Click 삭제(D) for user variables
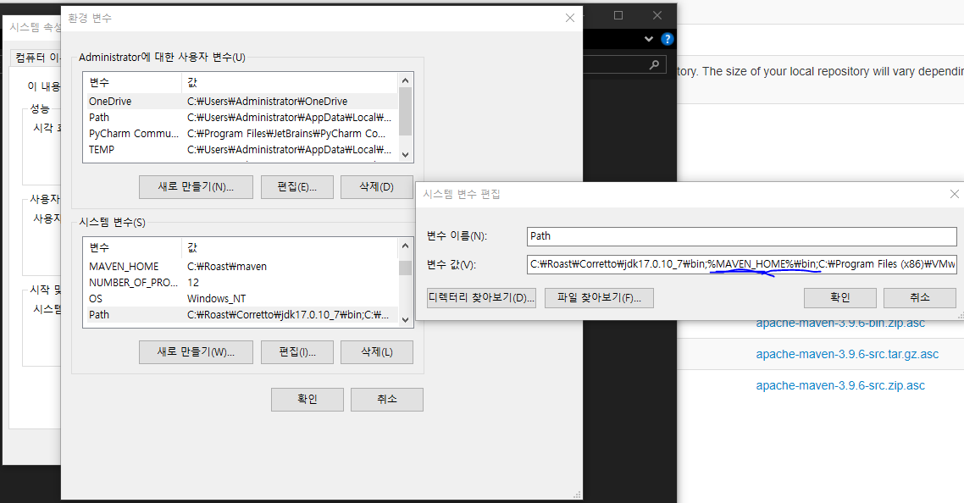 (x=377, y=187)
